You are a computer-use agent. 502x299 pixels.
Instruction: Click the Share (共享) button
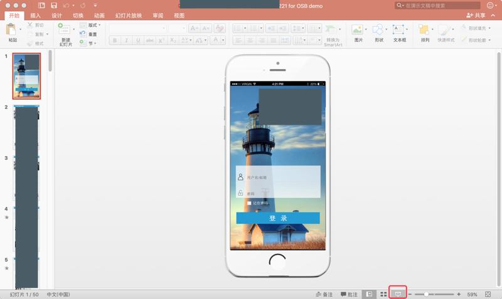(476, 16)
